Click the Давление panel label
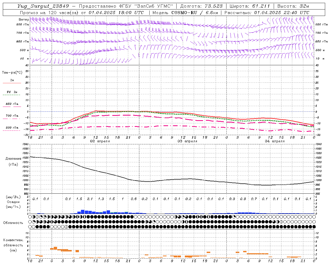This screenshot has height=263, width=329. coord(13,159)
